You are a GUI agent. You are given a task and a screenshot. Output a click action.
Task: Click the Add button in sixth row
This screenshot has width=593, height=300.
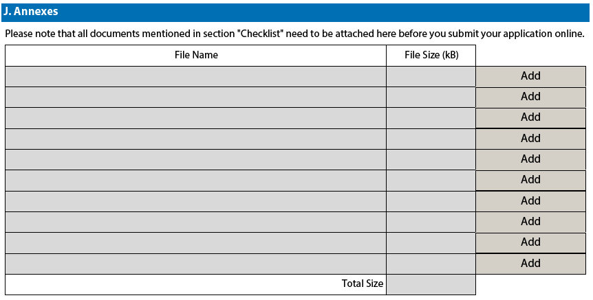pos(530,180)
